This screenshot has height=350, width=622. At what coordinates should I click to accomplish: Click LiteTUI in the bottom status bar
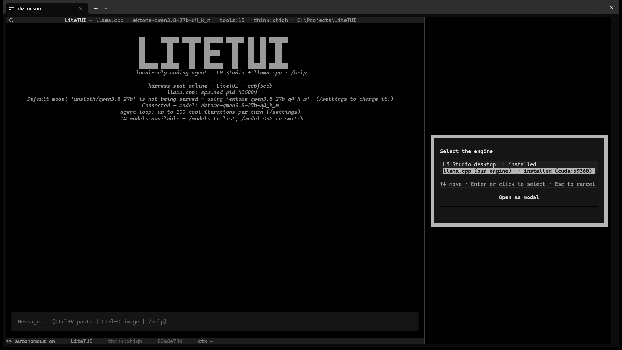pyautogui.click(x=81, y=341)
